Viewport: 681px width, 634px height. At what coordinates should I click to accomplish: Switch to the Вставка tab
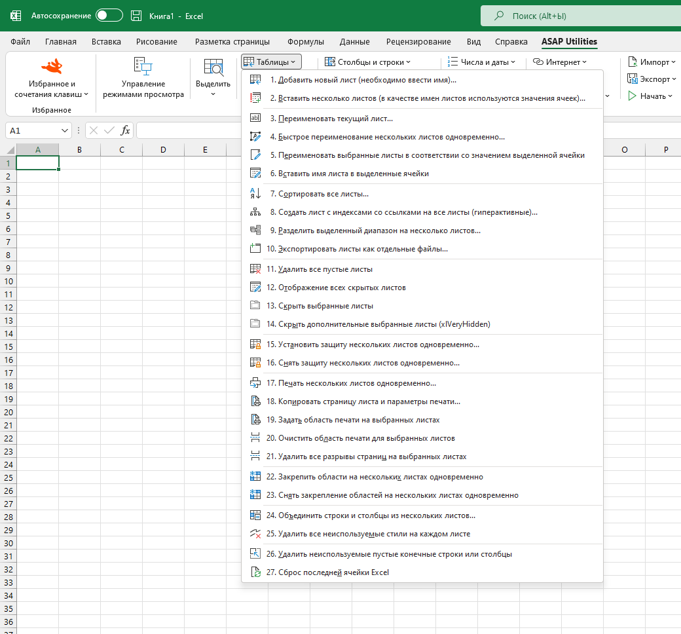coord(106,42)
